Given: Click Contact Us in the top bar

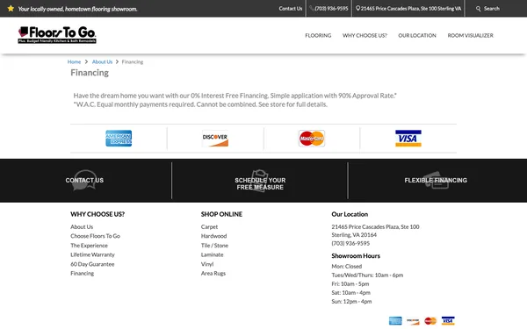Looking at the screenshot, I should [x=291, y=9].
